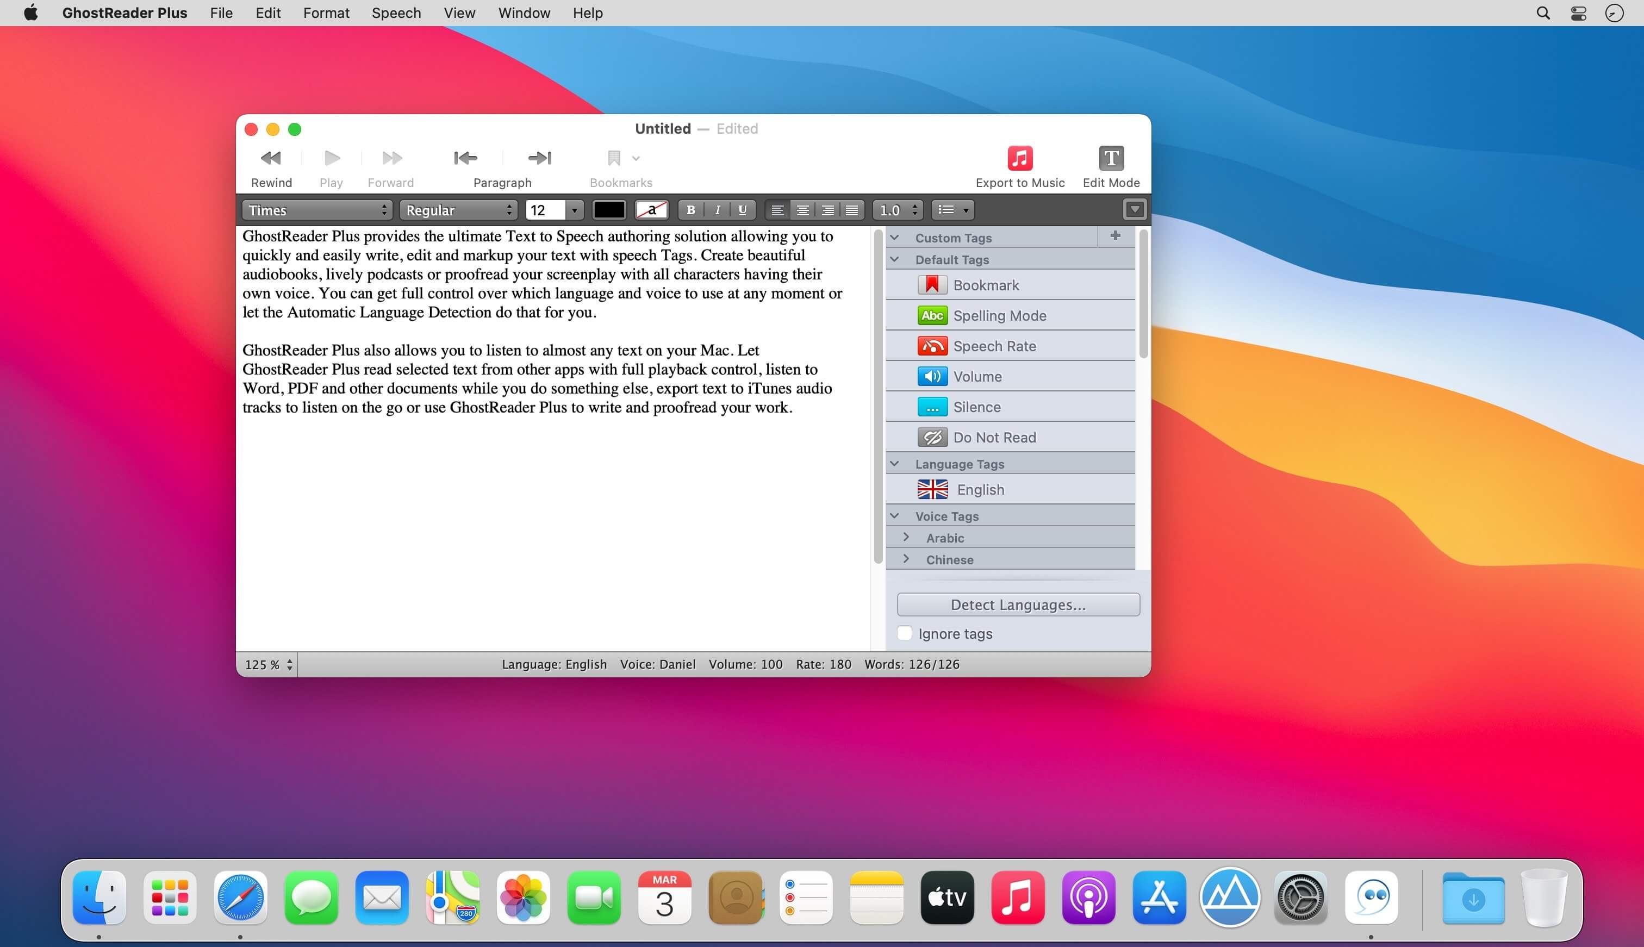
Task: Enable the Ignore tags checkbox
Action: click(x=905, y=633)
